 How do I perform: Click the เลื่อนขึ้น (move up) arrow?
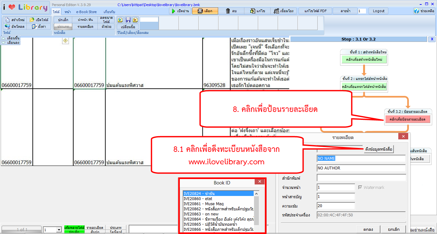[x=11, y=38]
